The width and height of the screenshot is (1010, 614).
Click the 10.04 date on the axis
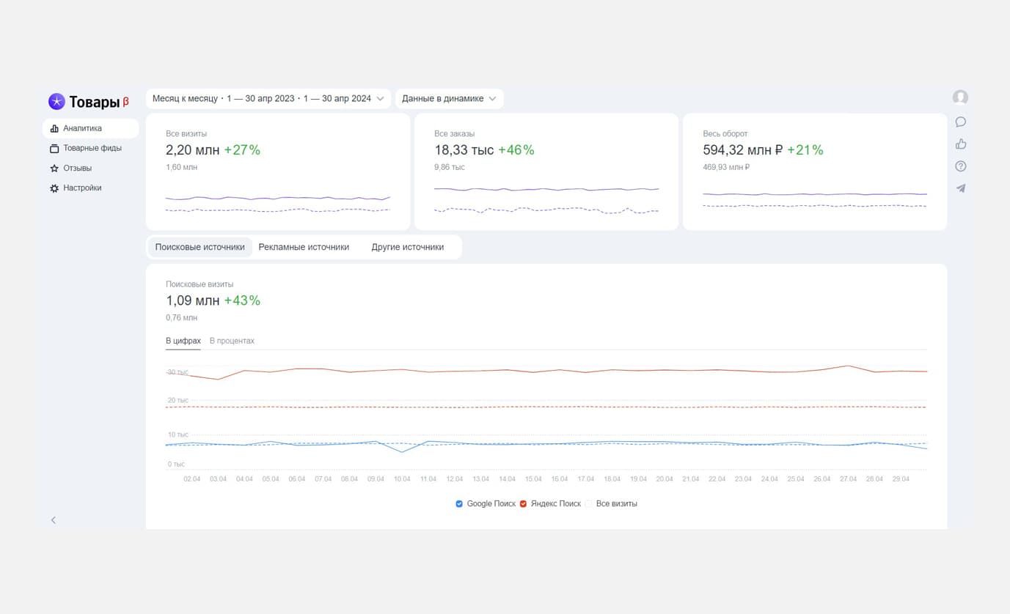click(402, 479)
